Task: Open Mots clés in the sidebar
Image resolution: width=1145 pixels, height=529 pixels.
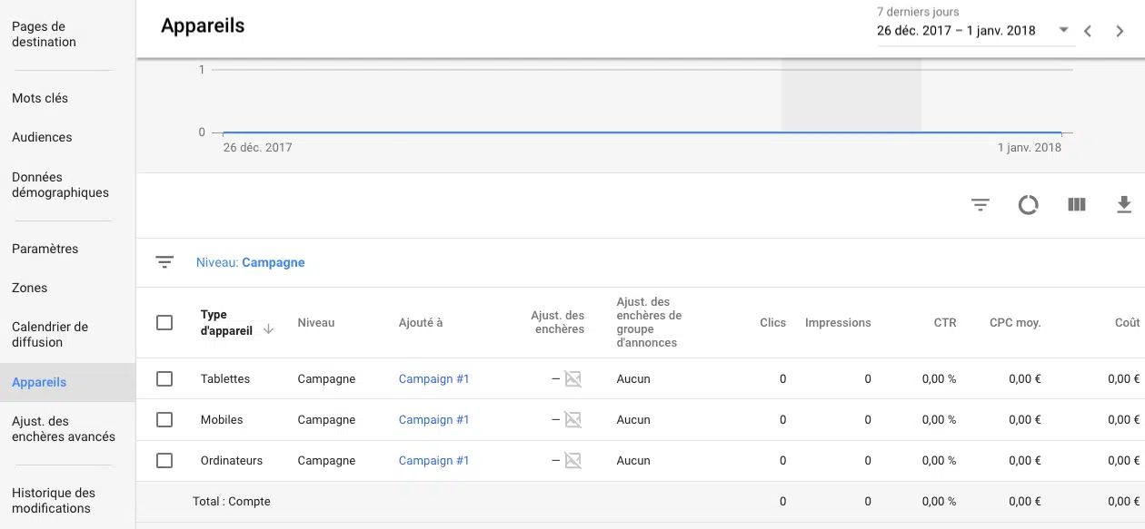Action: (40, 98)
